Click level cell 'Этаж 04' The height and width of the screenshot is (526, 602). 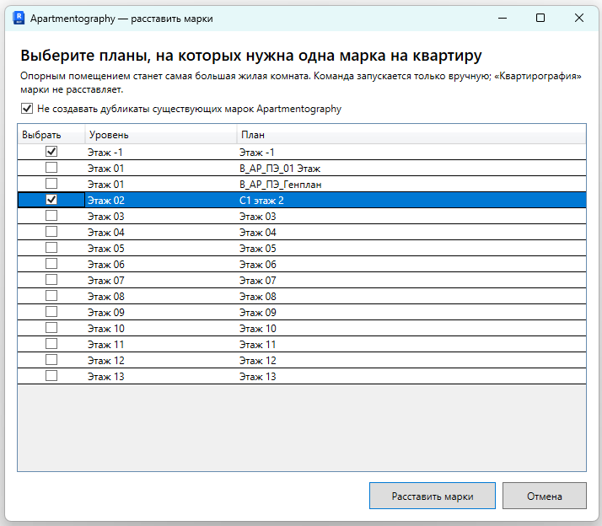tap(160, 233)
